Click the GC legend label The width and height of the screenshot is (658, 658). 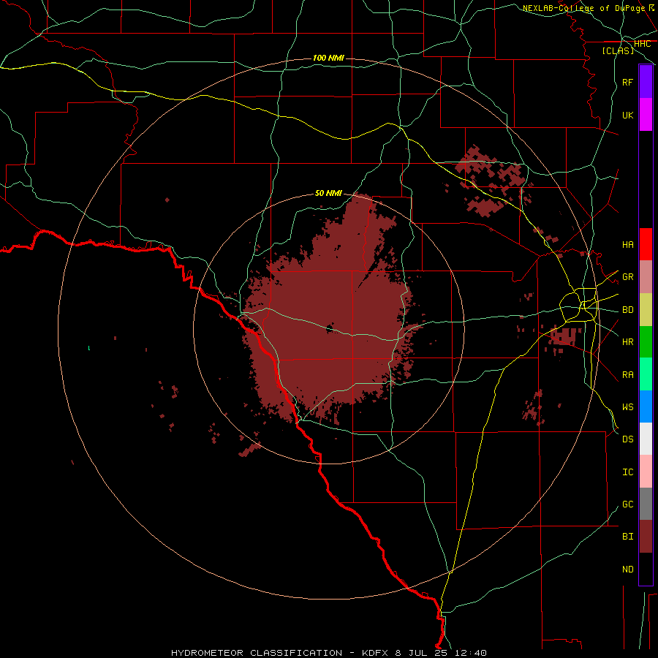627,504
